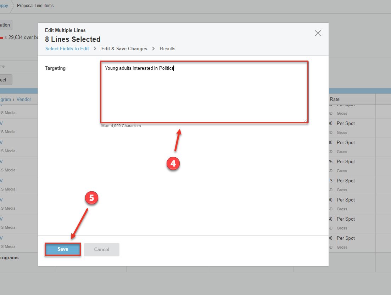Open the Results step in wizard
The height and width of the screenshot is (295, 391).
(x=167, y=49)
